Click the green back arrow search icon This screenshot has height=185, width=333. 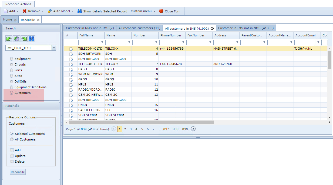[9, 39]
